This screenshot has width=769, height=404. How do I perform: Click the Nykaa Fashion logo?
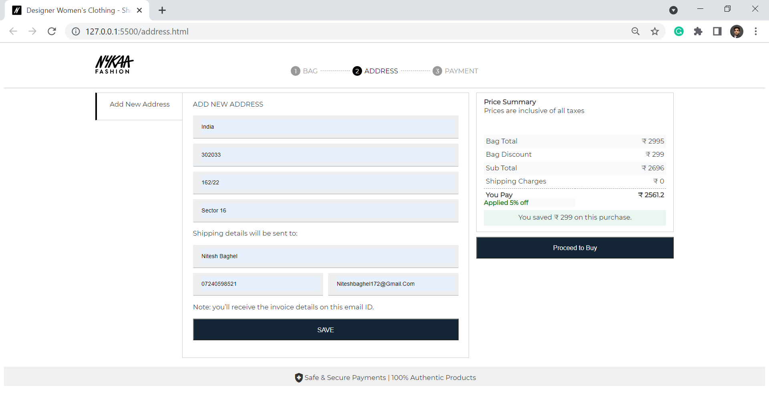coord(114,65)
